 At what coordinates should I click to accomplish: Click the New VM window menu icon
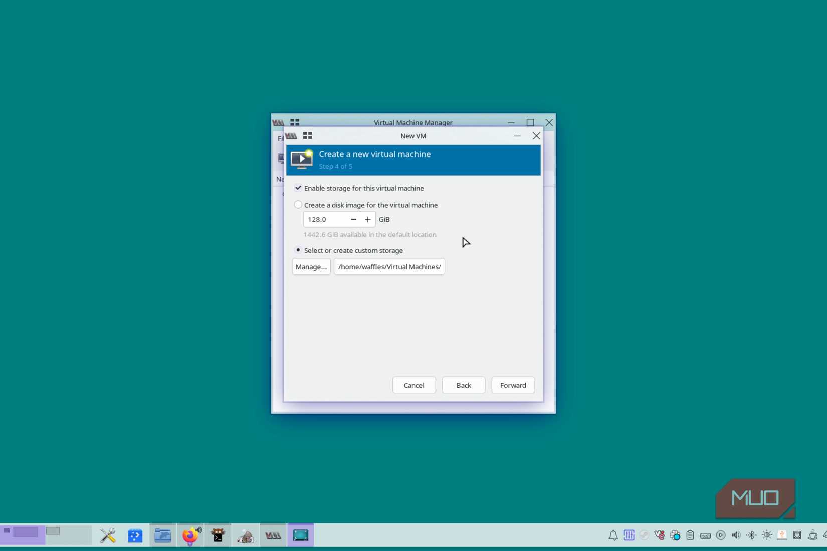tap(291, 136)
